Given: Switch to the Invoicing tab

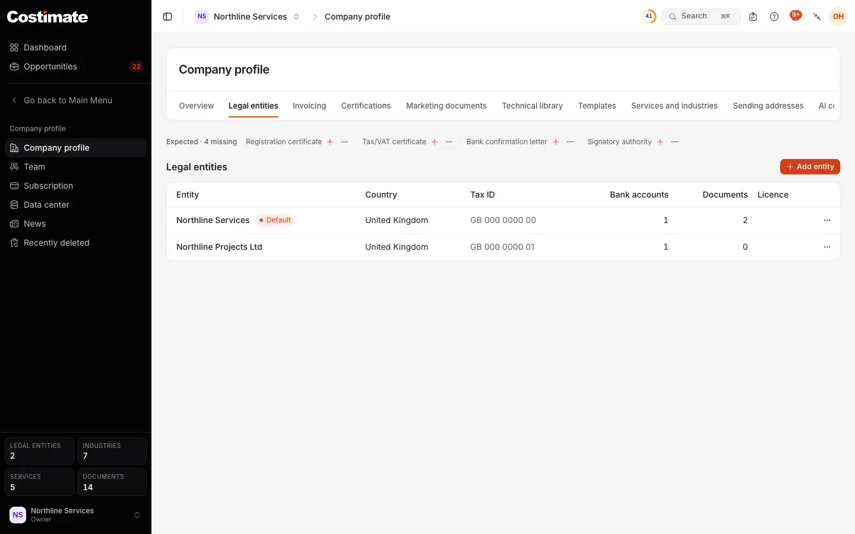Looking at the screenshot, I should (309, 106).
